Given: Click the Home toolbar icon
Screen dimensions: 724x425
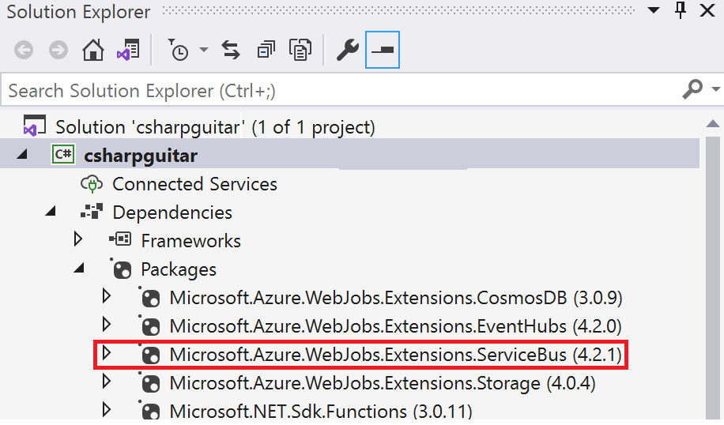Looking at the screenshot, I should click(92, 50).
